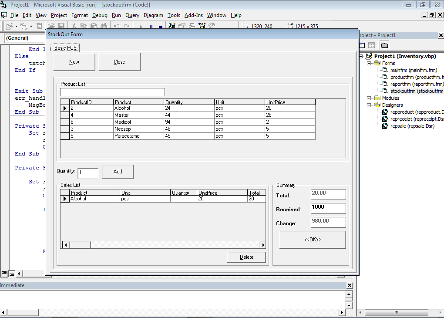444x318 pixels.
Task: Select the Basic POS tab
Action: (x=65, y=47)
